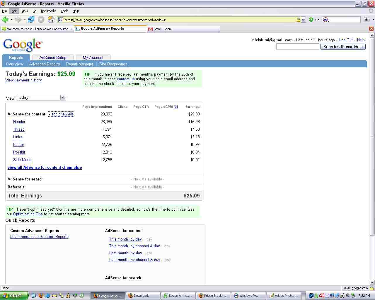Select the AdSense Setup tab

click(x=53, y=57)
